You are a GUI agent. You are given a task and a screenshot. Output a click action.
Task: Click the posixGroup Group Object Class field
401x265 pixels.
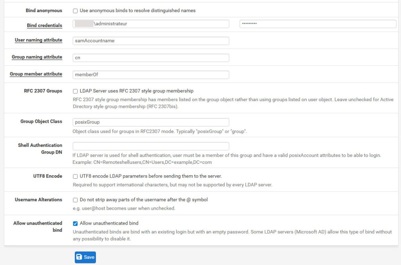(x=151, y=122)
